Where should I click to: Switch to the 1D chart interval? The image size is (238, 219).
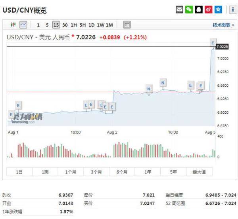pos(91,25)
